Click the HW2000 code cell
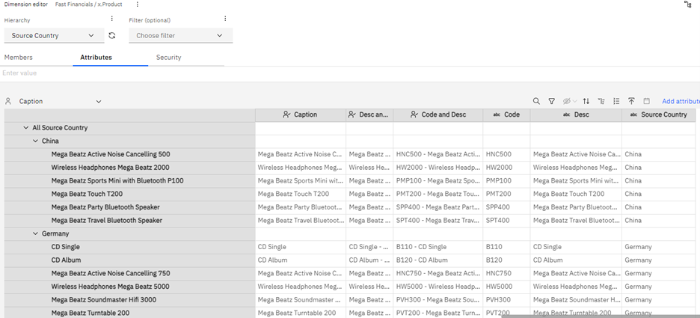This screenshot has width=700, height=318. (507, 168)
